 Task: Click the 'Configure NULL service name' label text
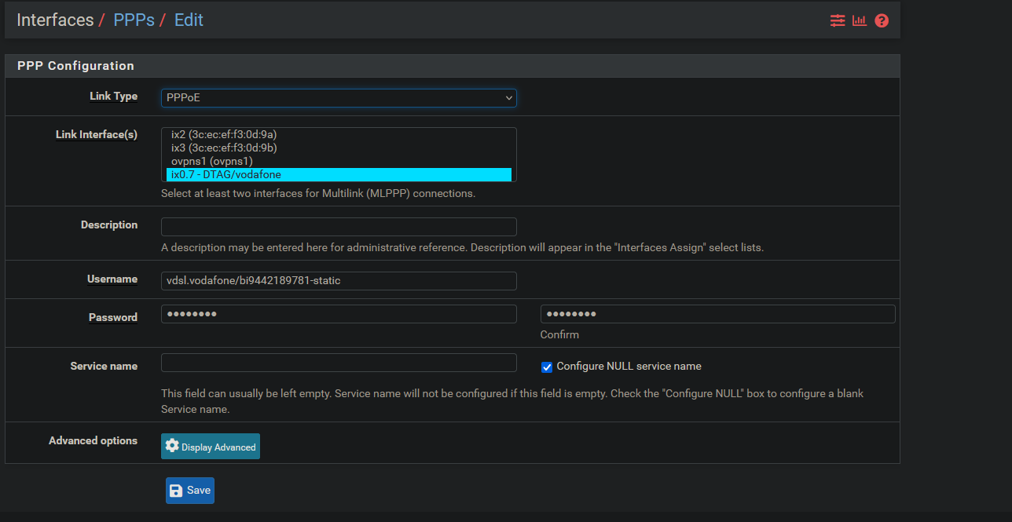tap(629, 367)
